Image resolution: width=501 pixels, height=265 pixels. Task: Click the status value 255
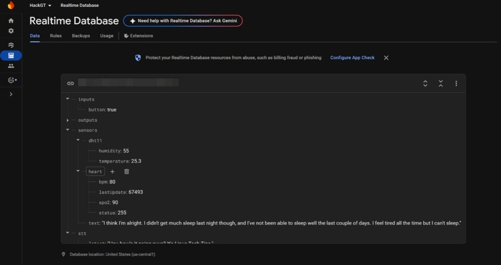[x=122, y=213]
